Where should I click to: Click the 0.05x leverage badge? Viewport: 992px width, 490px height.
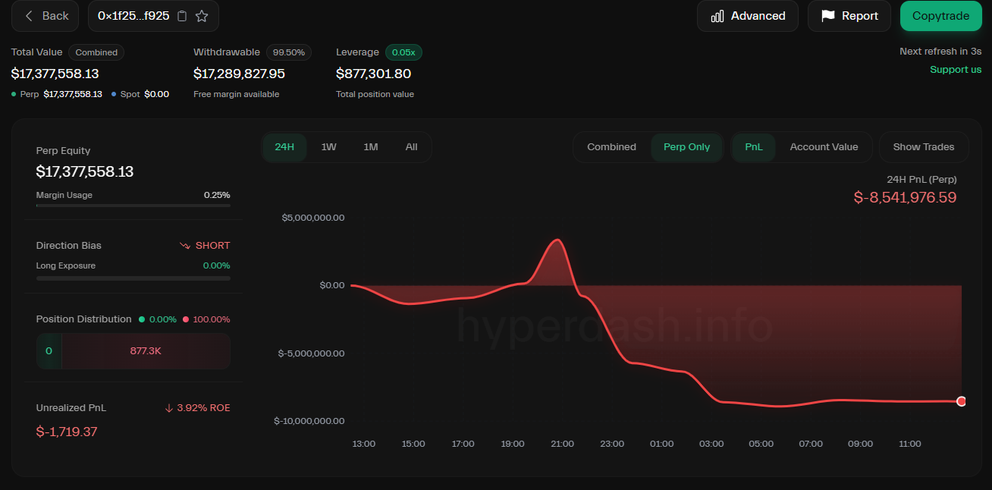coord(403,52)
